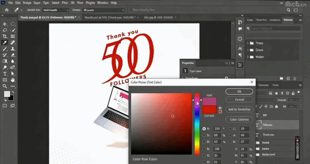Click the Home icon in options bar
Viewport: 310px width, 164px height.
click(x=7, y=10)
